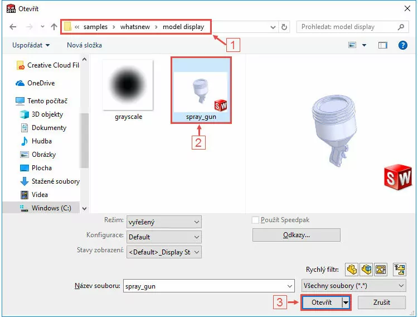Open the Uspořádat menu
The image size is (418, 317).
31,45
